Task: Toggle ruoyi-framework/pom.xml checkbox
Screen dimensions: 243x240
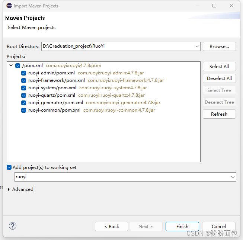Action: click(x=23, y=80)
